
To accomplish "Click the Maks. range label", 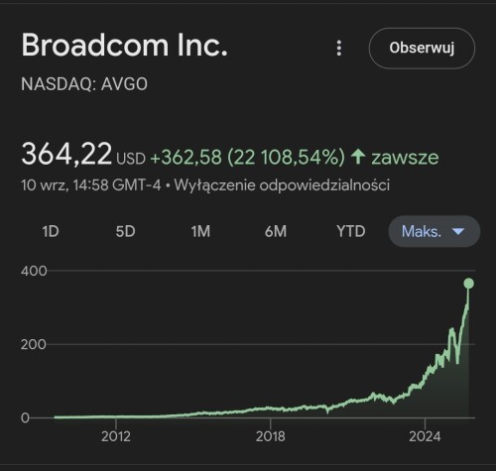I will [422, 231].
